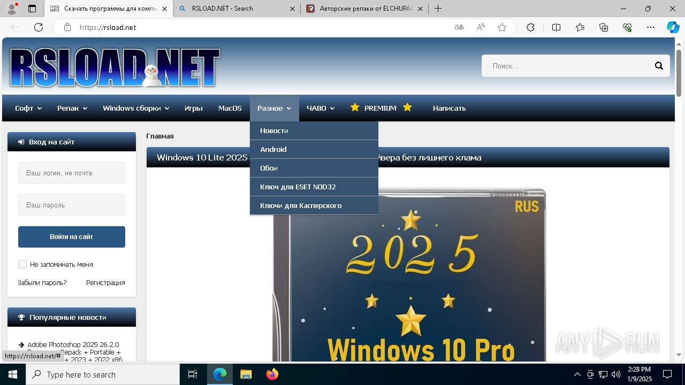This screenshot has height=385, width=685.
Task: Click the Edge profile avatar icon
Action: [12, 9]
